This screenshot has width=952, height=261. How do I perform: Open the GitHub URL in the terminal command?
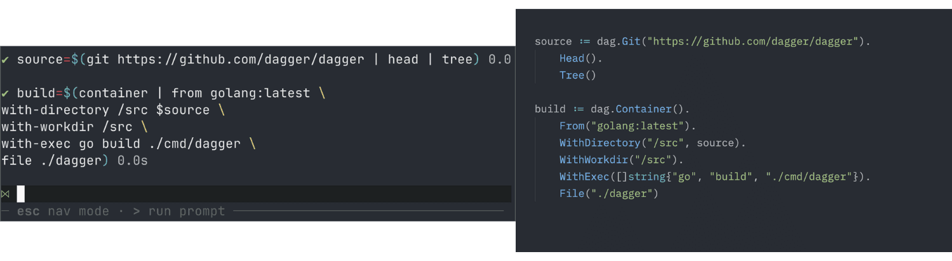(241, 60)
